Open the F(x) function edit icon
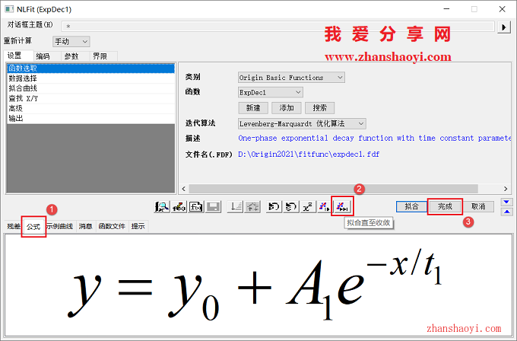The height and width of the screenshot is (341, 517). (196, 207)
